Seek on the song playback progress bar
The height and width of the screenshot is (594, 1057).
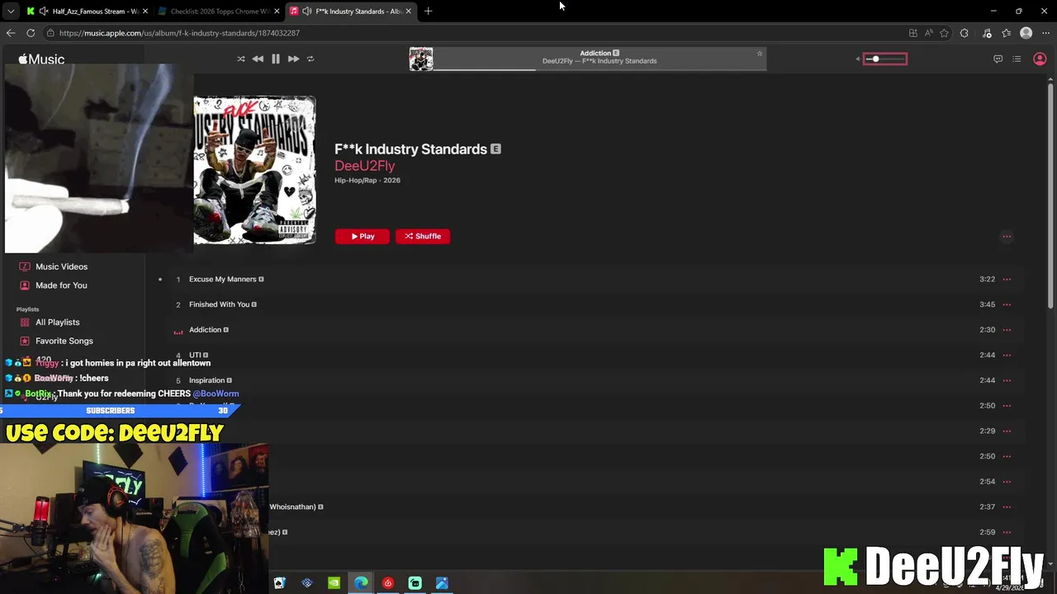[x=600, y=69]
